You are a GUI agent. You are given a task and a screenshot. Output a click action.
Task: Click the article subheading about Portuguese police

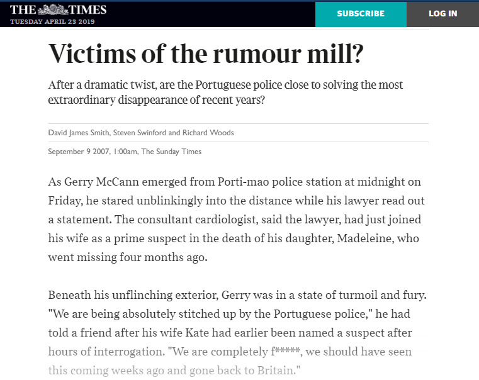click(x=225, y=92)
